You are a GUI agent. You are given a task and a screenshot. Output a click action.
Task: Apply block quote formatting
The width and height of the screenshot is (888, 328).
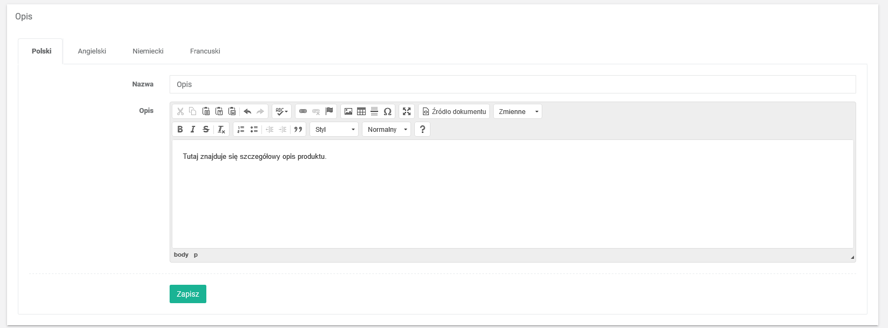pyautogui.click(x=298, y=129)
